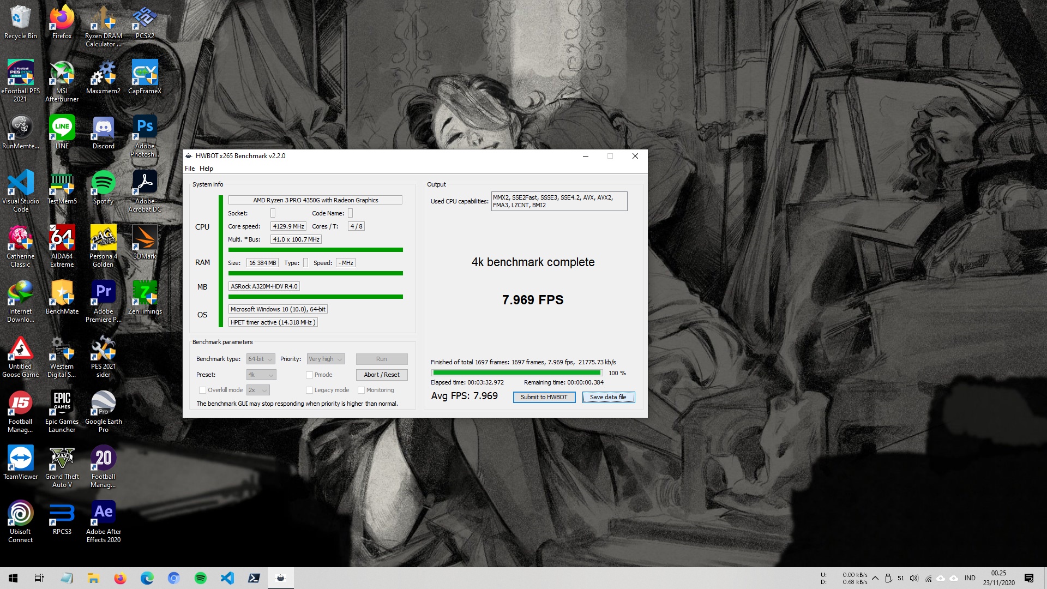Open MSI Afterburner shortcut

(x=62, y=81)
